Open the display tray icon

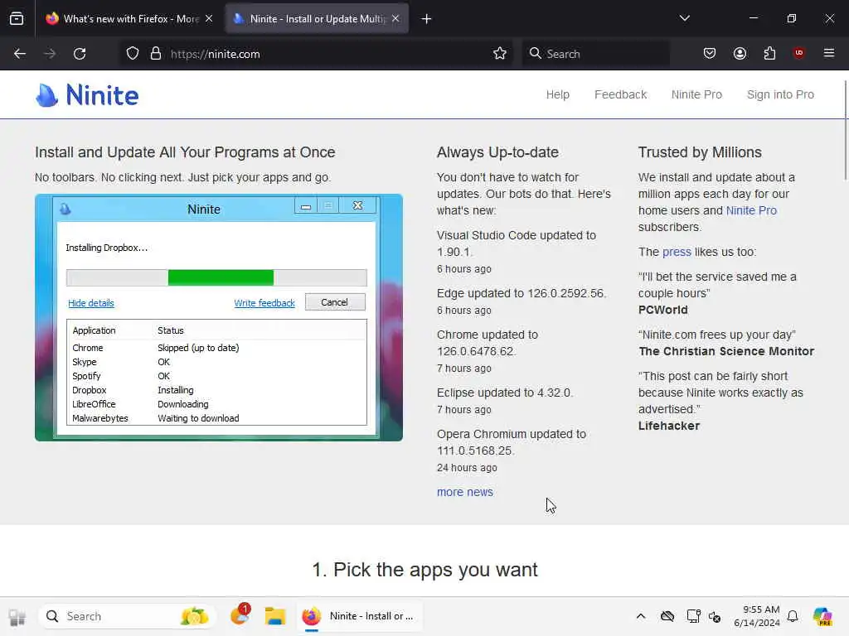692,616
